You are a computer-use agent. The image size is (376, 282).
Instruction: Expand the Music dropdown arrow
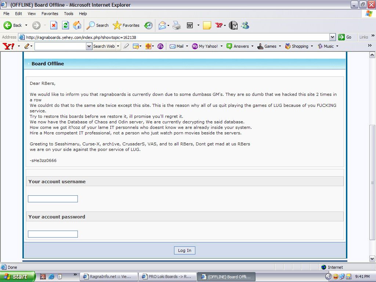coord(337,46)
